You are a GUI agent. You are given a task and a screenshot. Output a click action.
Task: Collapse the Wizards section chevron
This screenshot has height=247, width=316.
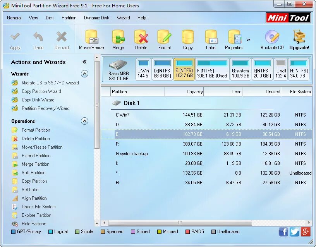point(84,74)
